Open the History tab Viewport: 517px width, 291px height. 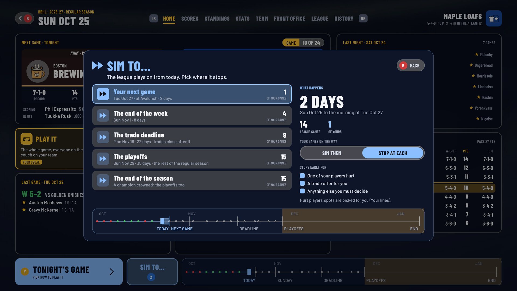[x=344, y=19]
